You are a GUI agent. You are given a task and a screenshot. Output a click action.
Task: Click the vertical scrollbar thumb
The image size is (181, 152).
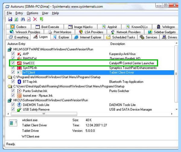pos(176,74)
